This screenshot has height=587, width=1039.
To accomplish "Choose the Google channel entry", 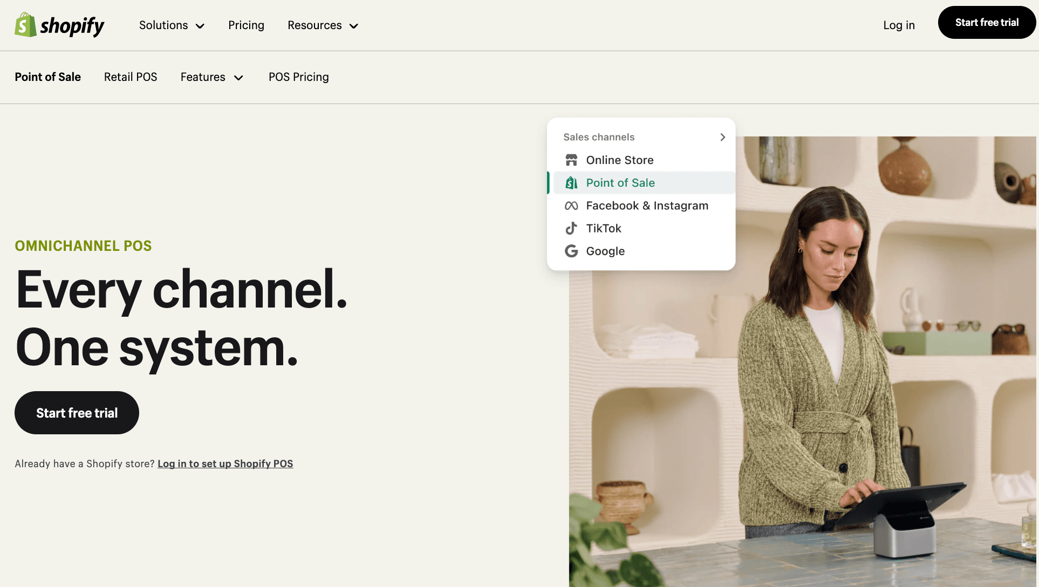I will (605, 251).
